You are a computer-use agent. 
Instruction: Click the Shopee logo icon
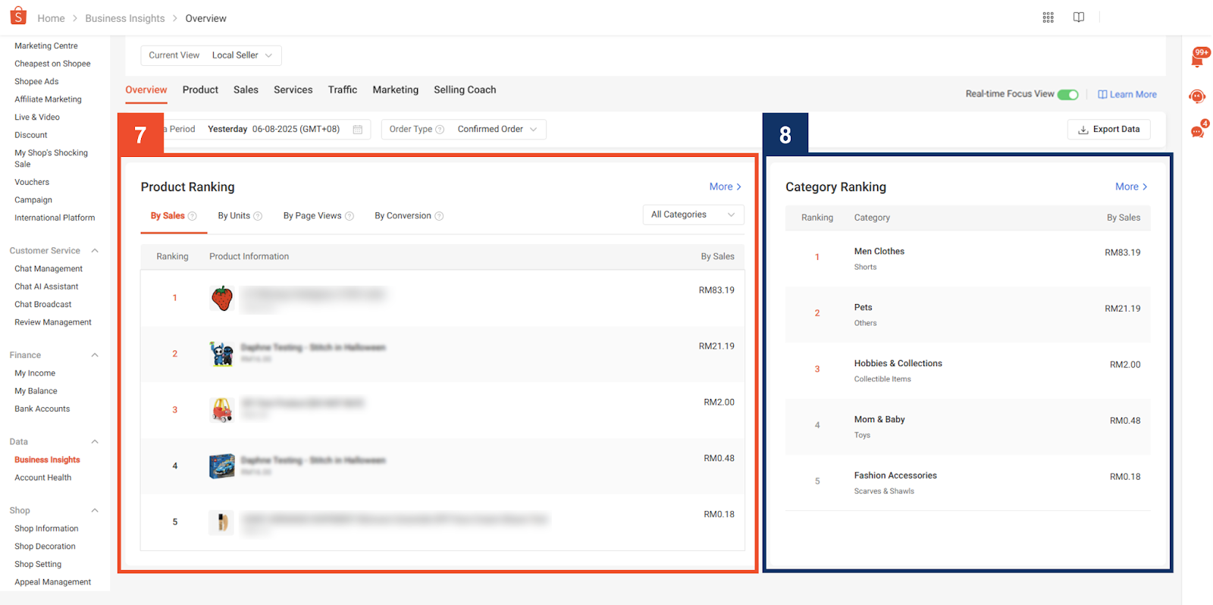(18, 16)
